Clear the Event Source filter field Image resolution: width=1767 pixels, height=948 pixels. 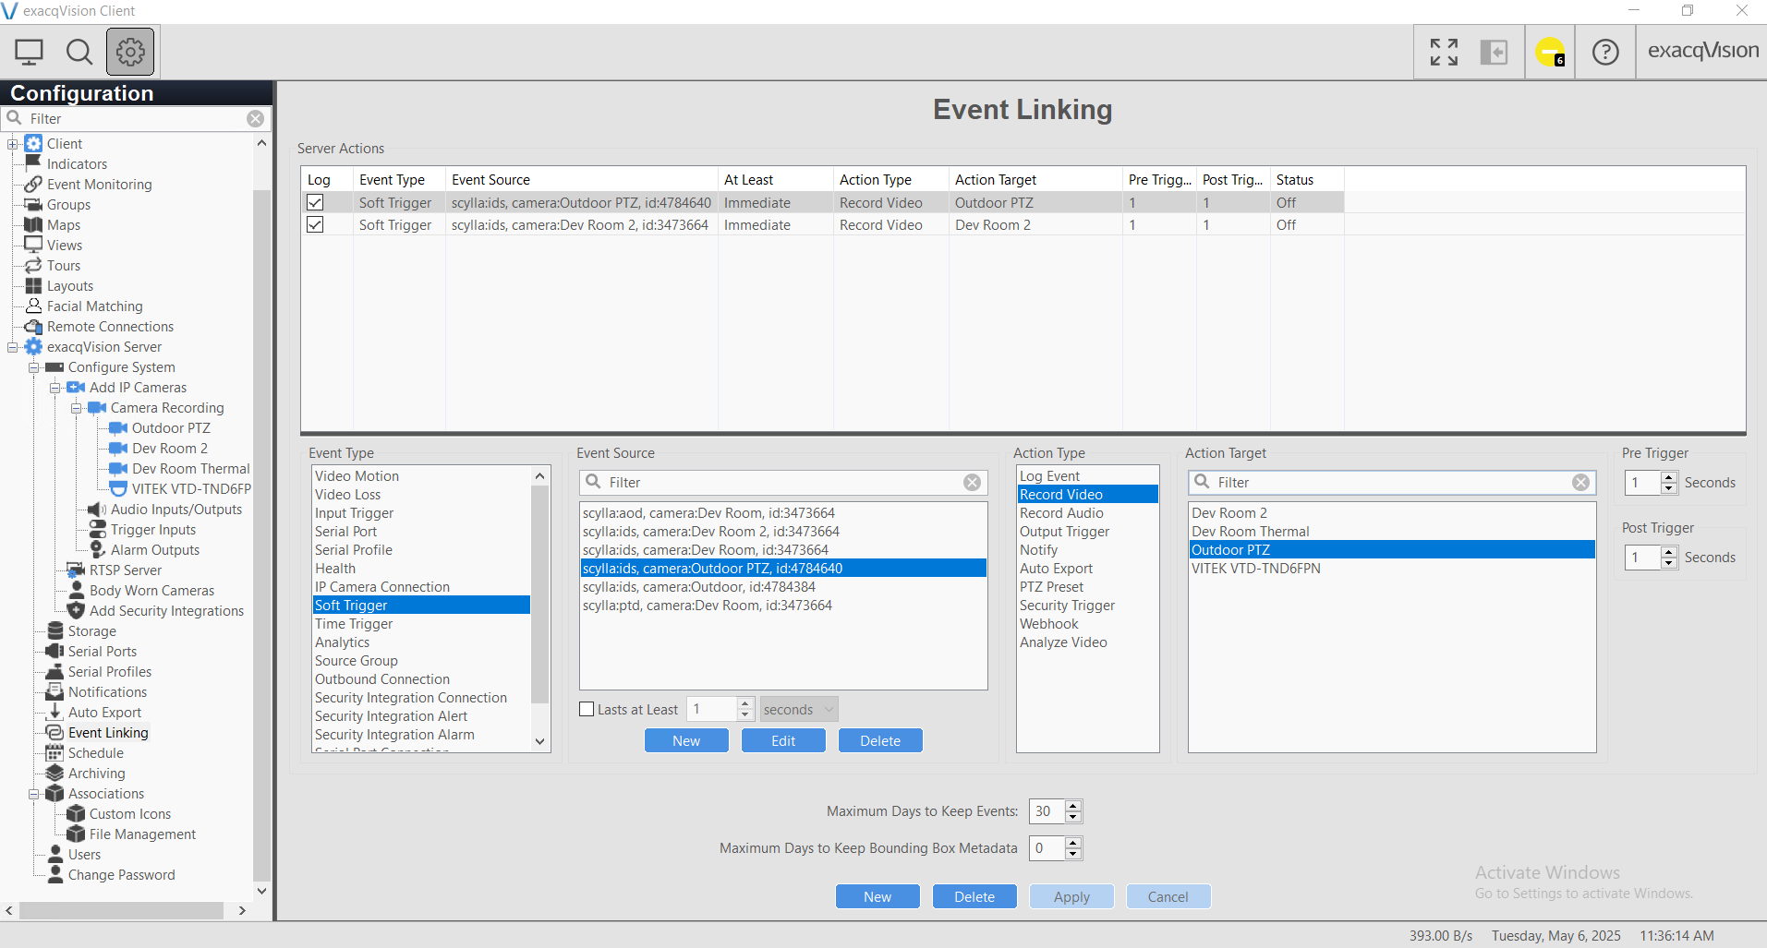coord(972,483)
